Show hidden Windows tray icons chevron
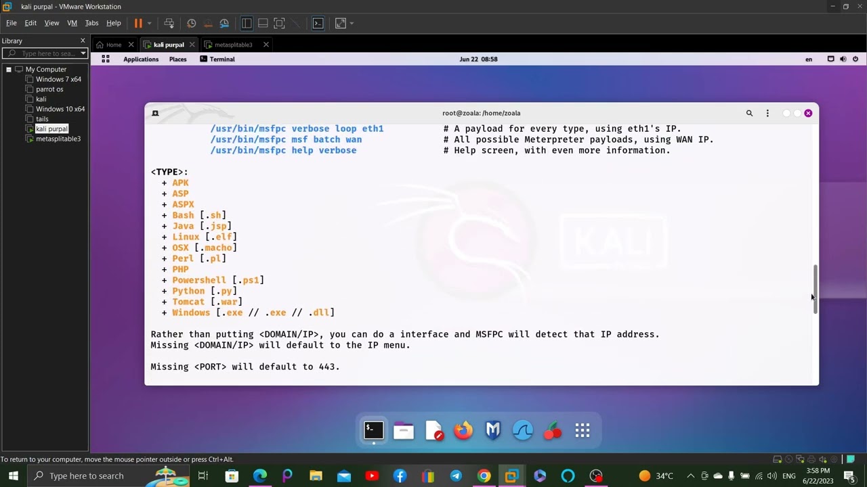 690,476
